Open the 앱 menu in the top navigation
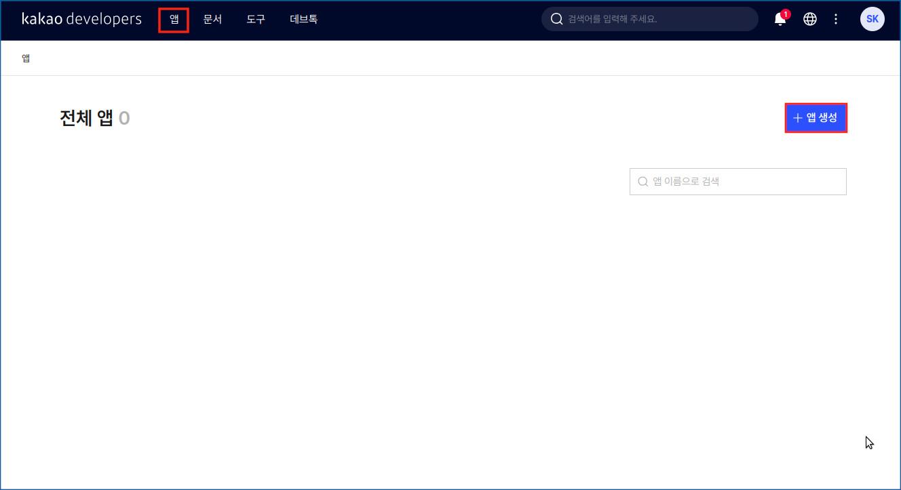This screenshot has width=901, height=490. pyautogui.click(x=174, y=20)
